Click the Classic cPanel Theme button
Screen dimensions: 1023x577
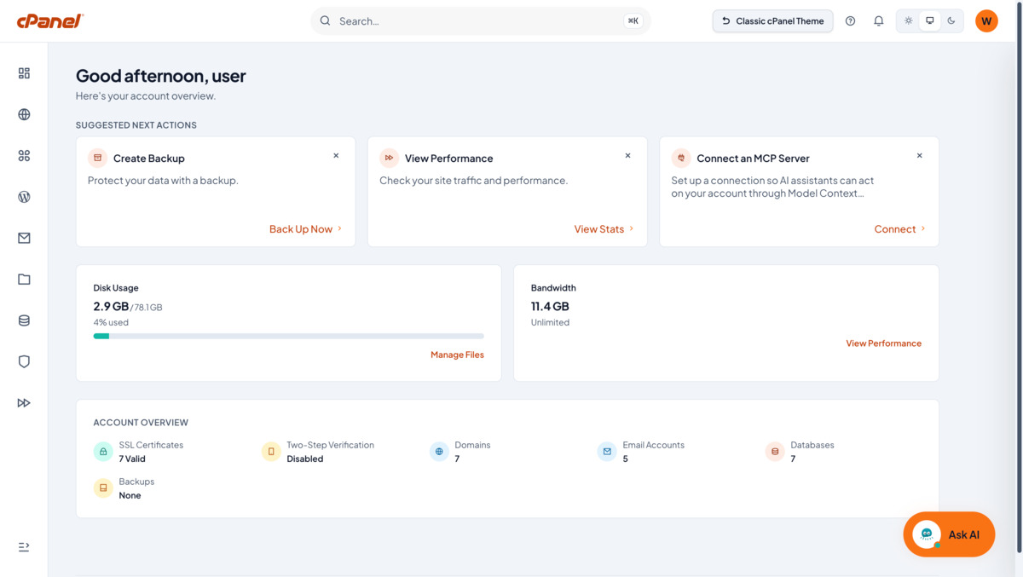pyautogui.click(x=773, y=20)
